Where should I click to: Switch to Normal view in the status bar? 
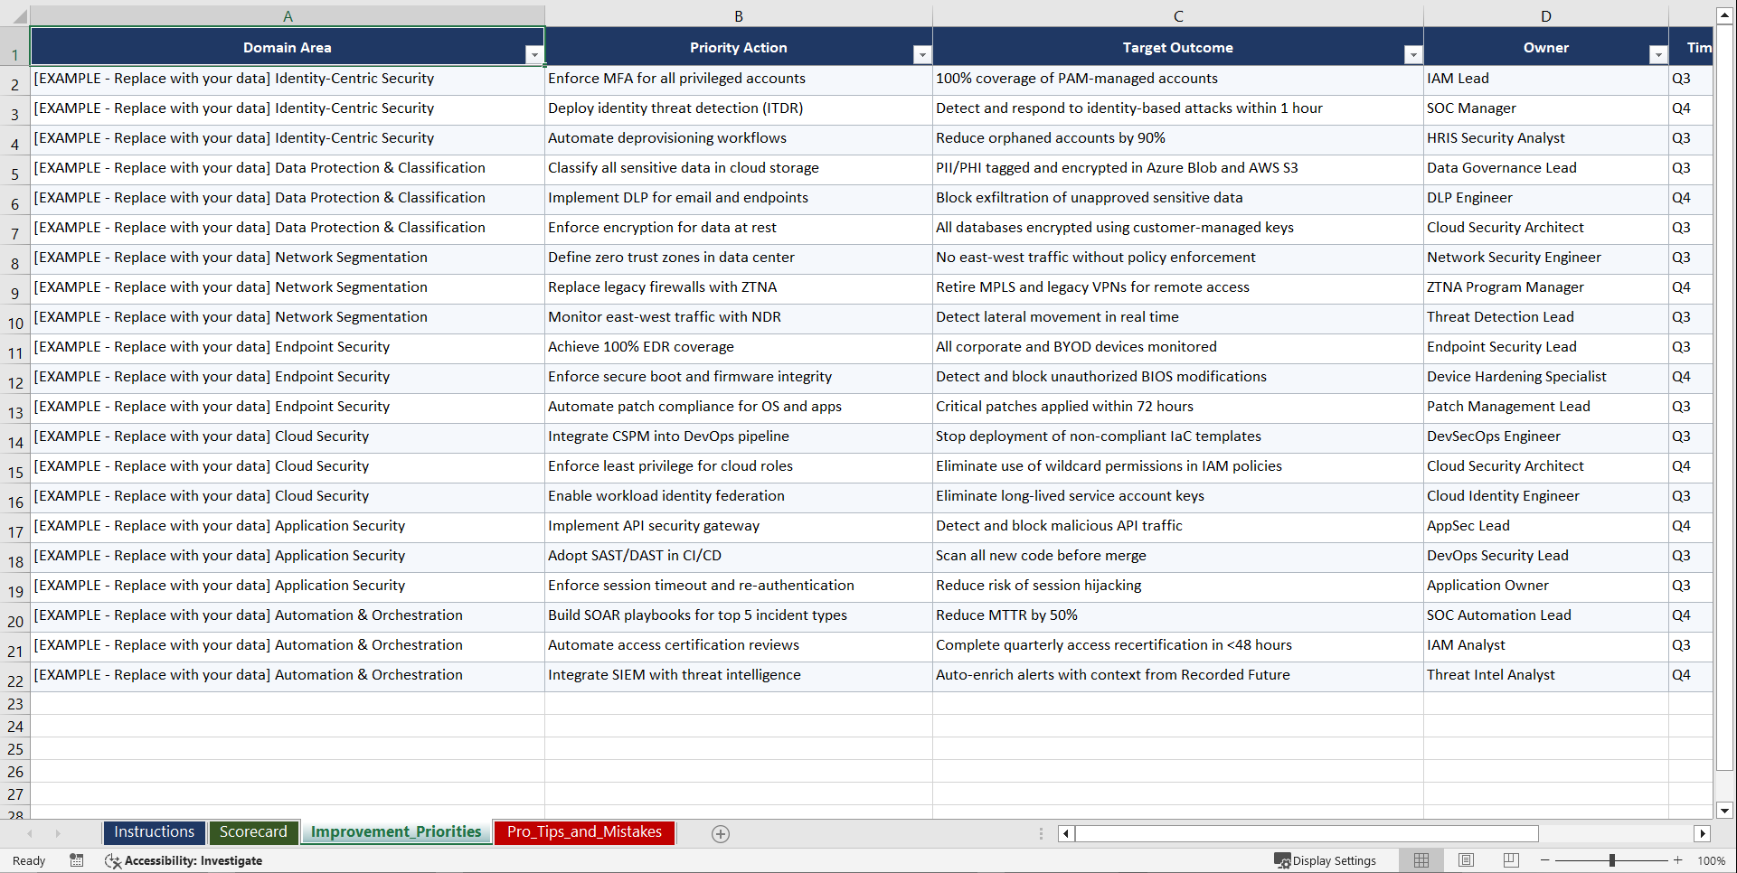click(1421, 860)
